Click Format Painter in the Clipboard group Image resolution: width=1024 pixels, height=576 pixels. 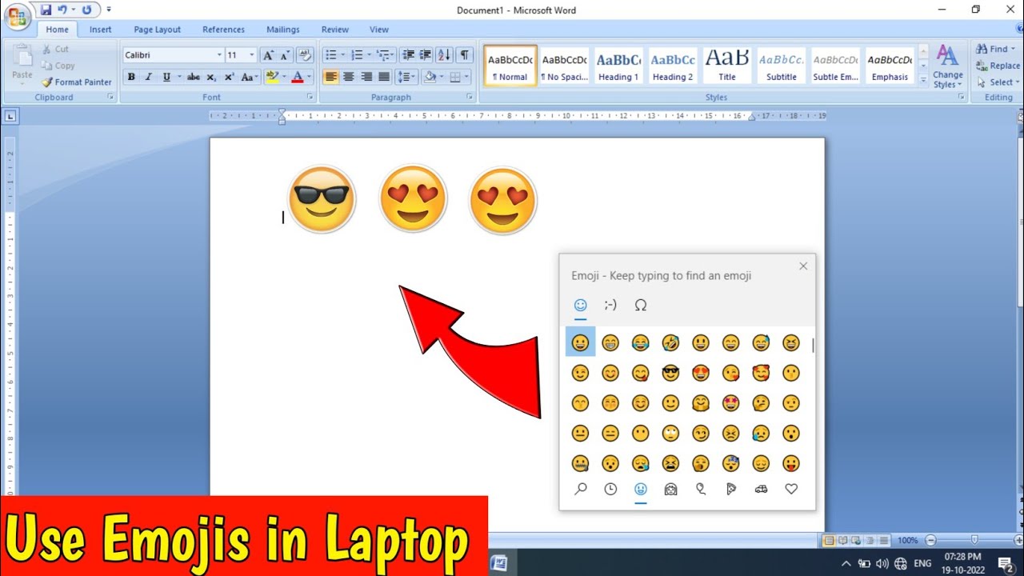point(77,82)
